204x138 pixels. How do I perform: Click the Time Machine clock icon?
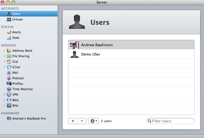pyautogui.click(x=9, y=89)
